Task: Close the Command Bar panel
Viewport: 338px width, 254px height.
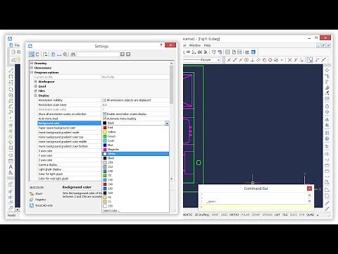Action: 310,188
